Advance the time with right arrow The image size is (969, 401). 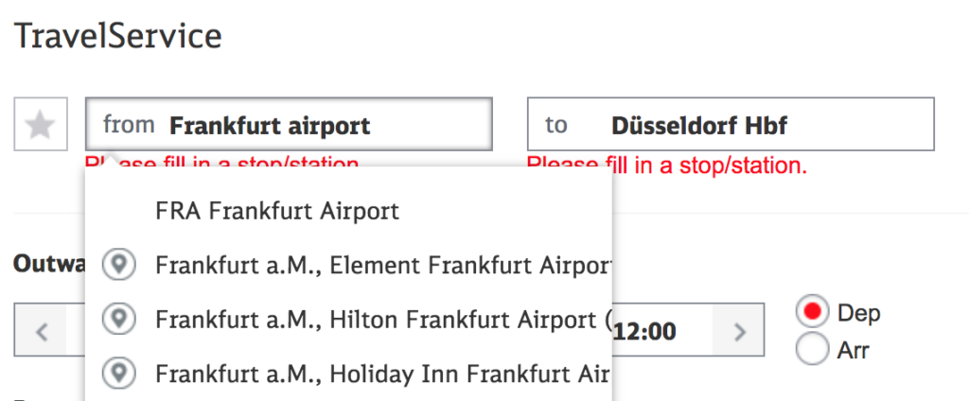tap(739, 332)
